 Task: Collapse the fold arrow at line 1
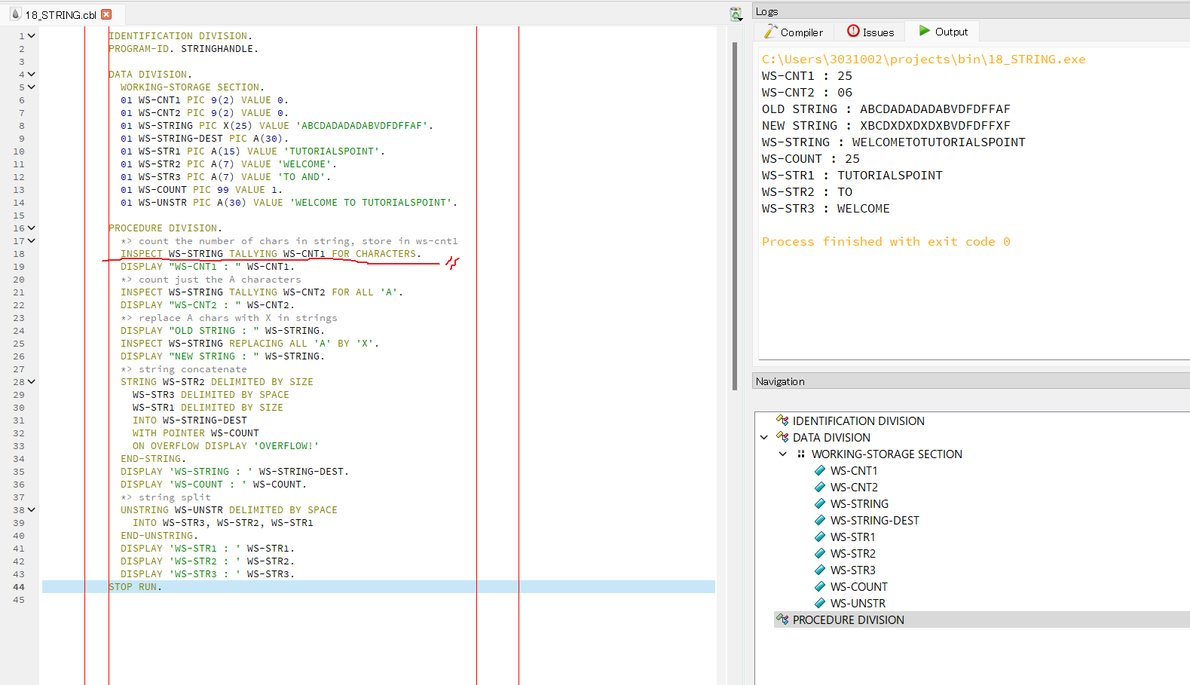(32, 36)
